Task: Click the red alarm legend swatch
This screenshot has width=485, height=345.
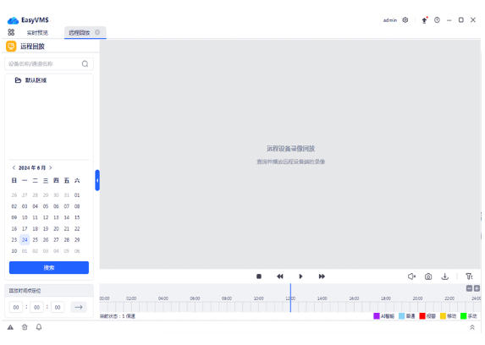Action: [x=422, y=316]
